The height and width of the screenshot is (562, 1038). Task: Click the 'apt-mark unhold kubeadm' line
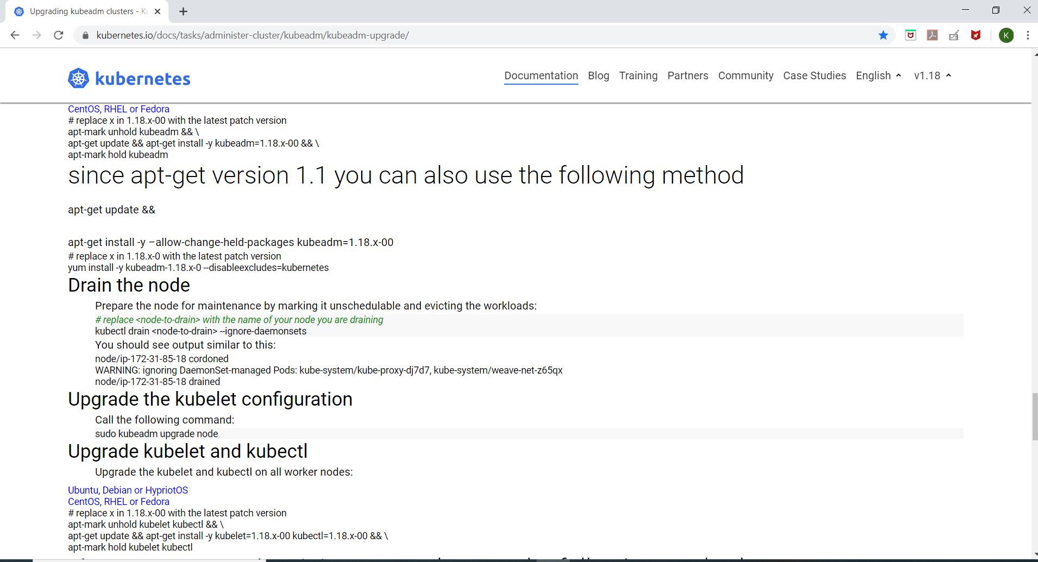point(134,132)
